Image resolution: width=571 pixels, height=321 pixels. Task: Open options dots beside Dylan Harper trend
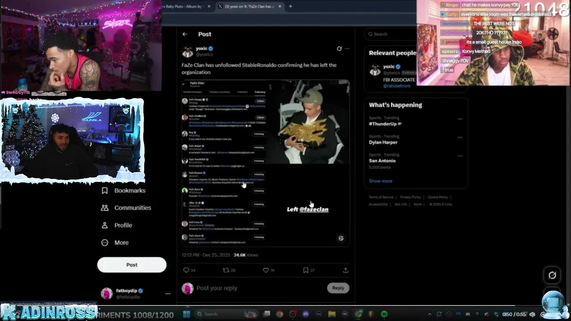pyautogui.click(x=460, y=137)
